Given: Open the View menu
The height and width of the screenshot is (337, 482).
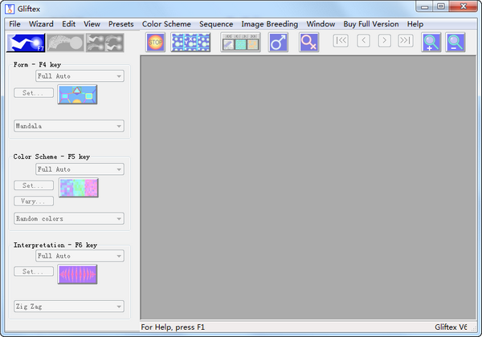Looking at the screenshot, I should [x=92, y=24].
